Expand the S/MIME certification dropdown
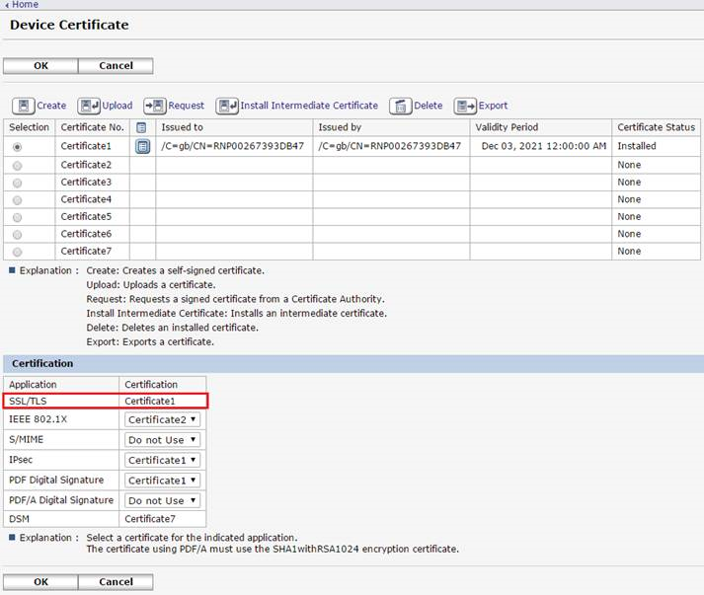The height and width of the screenshot is (595, 704). (x=163, y=440)
